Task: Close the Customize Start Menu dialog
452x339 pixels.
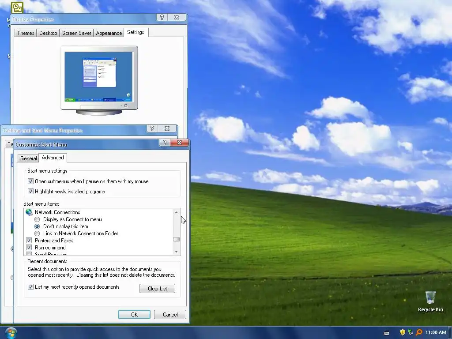Action: 179,143
